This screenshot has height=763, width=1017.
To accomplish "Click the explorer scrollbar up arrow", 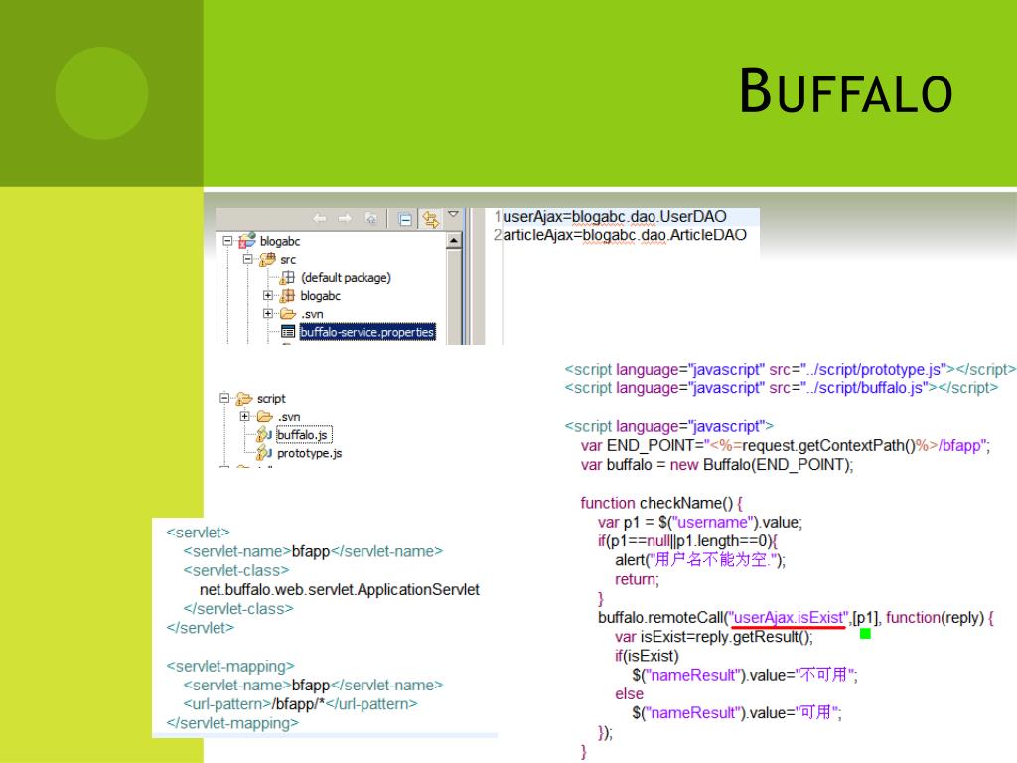I will coord(453,241).
